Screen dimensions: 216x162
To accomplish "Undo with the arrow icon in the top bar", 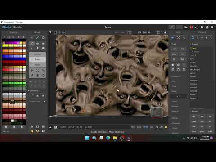I will tap(172, 27).
